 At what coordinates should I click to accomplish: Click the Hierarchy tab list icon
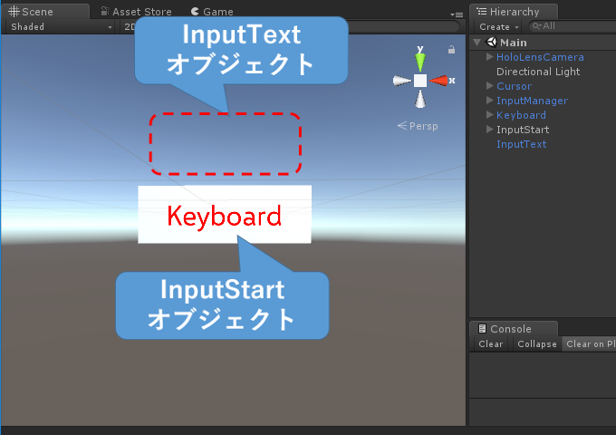click(x=482, y=12)
